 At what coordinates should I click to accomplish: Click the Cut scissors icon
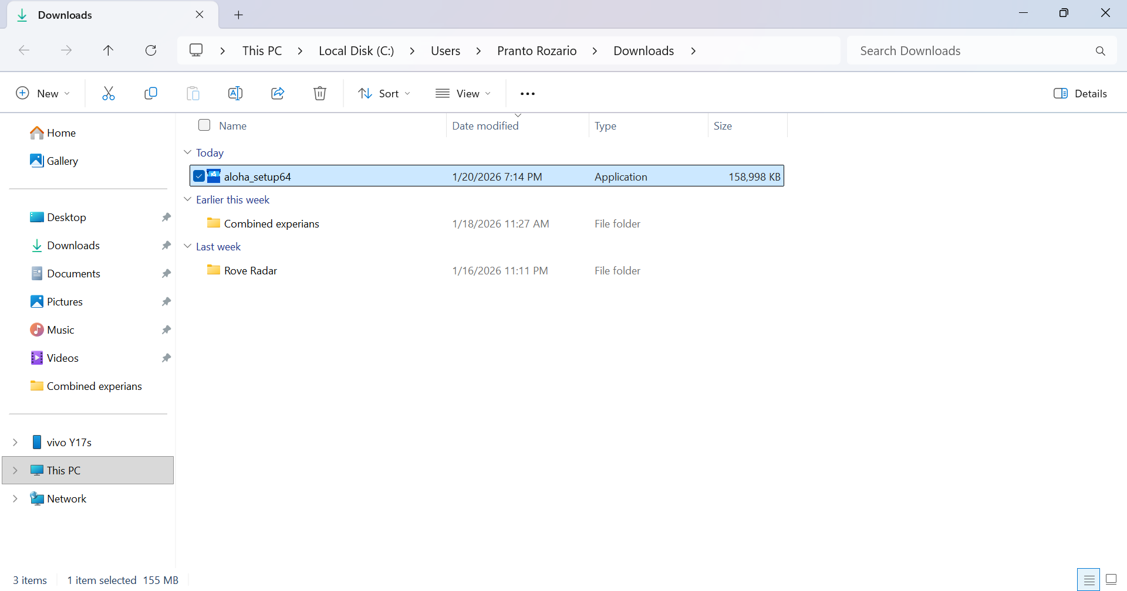pyautogui.click(x=109, y=93)
